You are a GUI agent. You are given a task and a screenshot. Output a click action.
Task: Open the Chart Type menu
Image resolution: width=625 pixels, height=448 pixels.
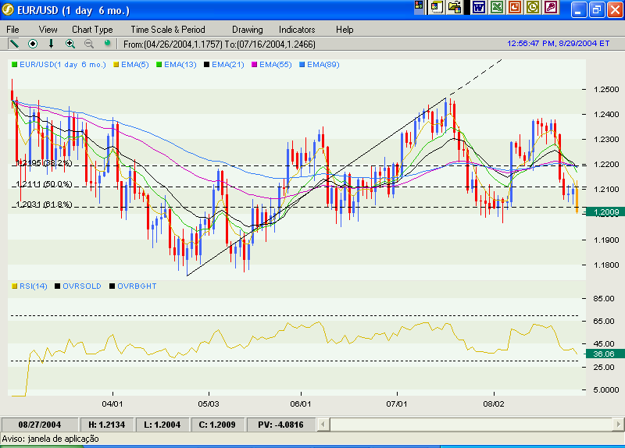[92, 29]
